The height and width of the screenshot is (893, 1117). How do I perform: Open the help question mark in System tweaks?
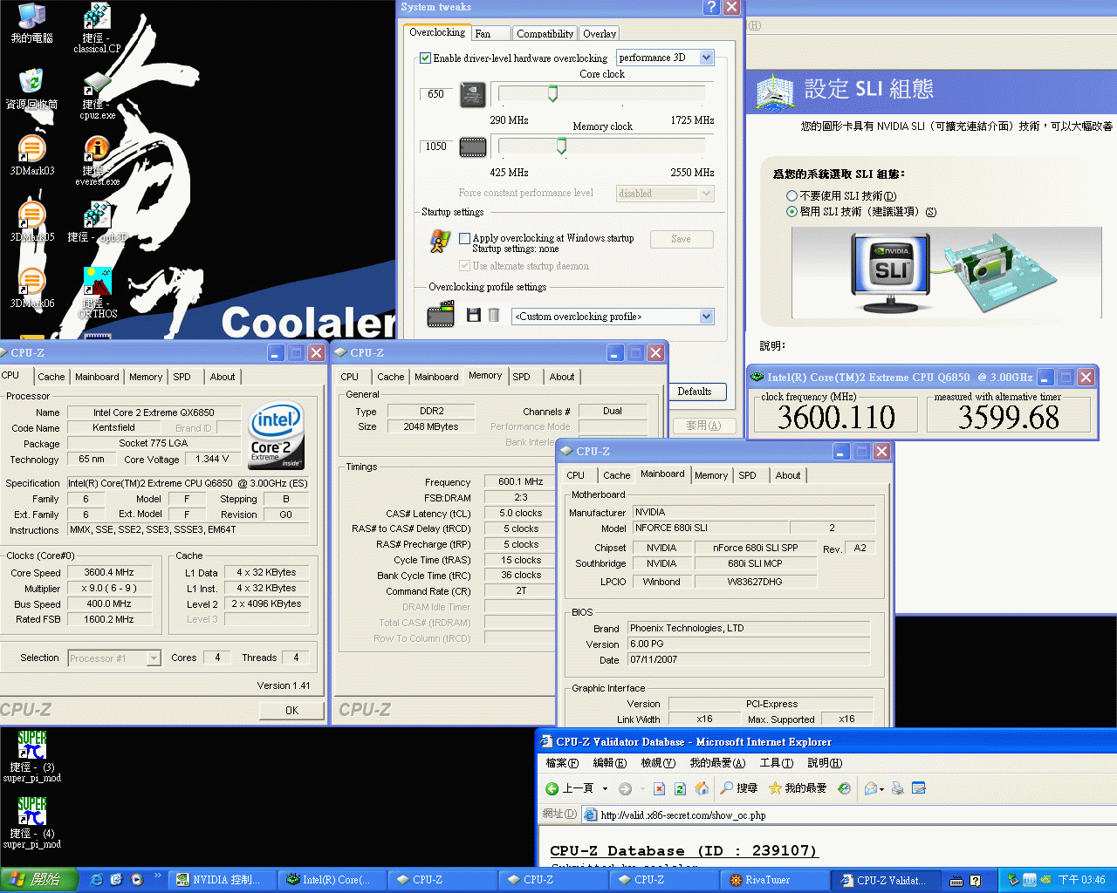tap(711, 7)
